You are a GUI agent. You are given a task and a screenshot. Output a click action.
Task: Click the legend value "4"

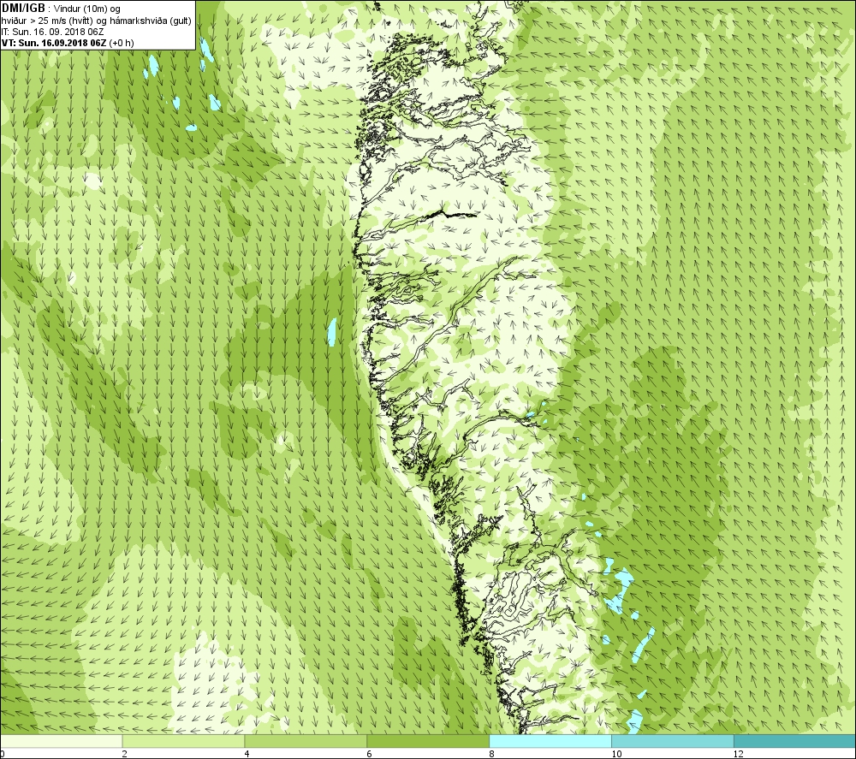247,754
